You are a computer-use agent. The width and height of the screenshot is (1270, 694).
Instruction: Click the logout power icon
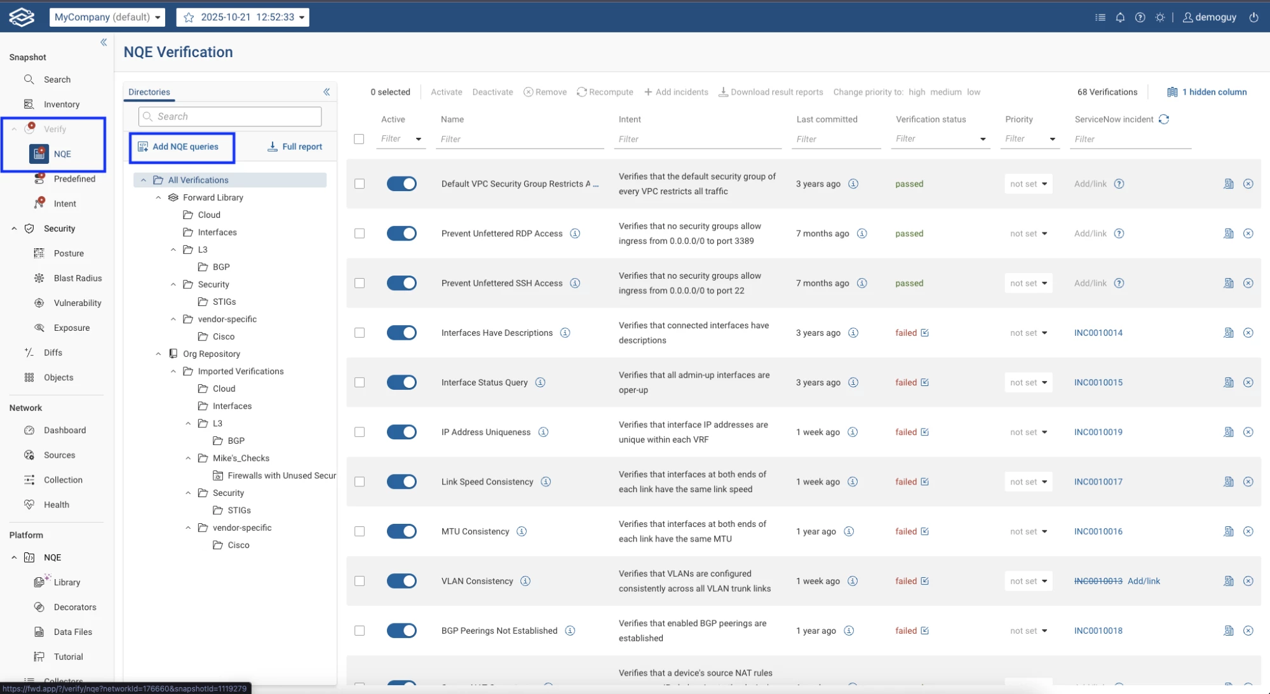(1253, 17)
